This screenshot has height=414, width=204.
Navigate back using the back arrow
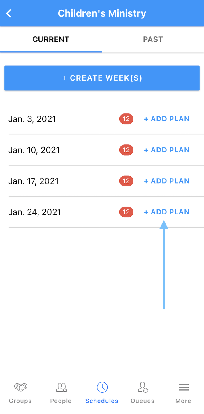(8, 13)
